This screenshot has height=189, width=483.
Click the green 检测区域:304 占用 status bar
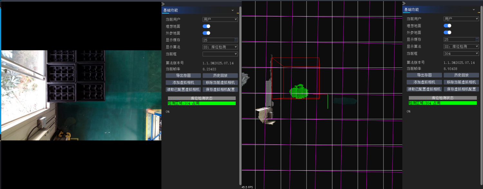(x=202, y=103)
